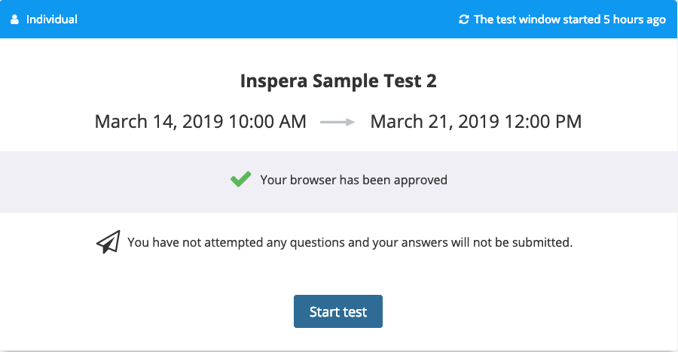Click the start date March 14, 2019 10:00 AM

(200, 122)
